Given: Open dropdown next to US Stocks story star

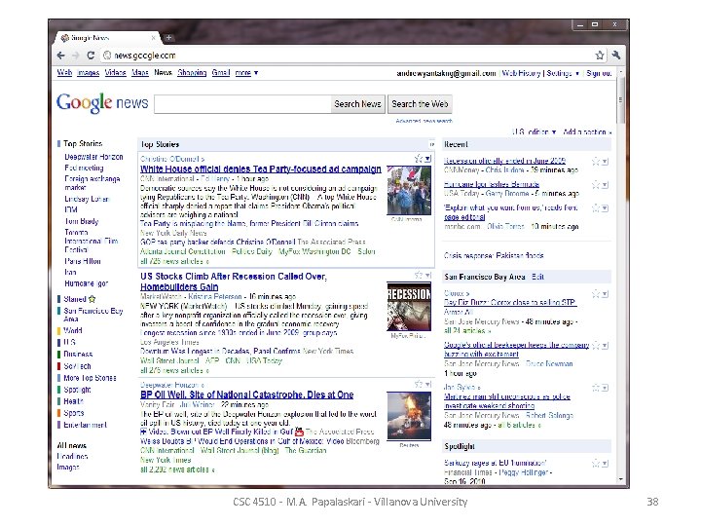Looking at the screenshot, I should (x=427, y=275).
